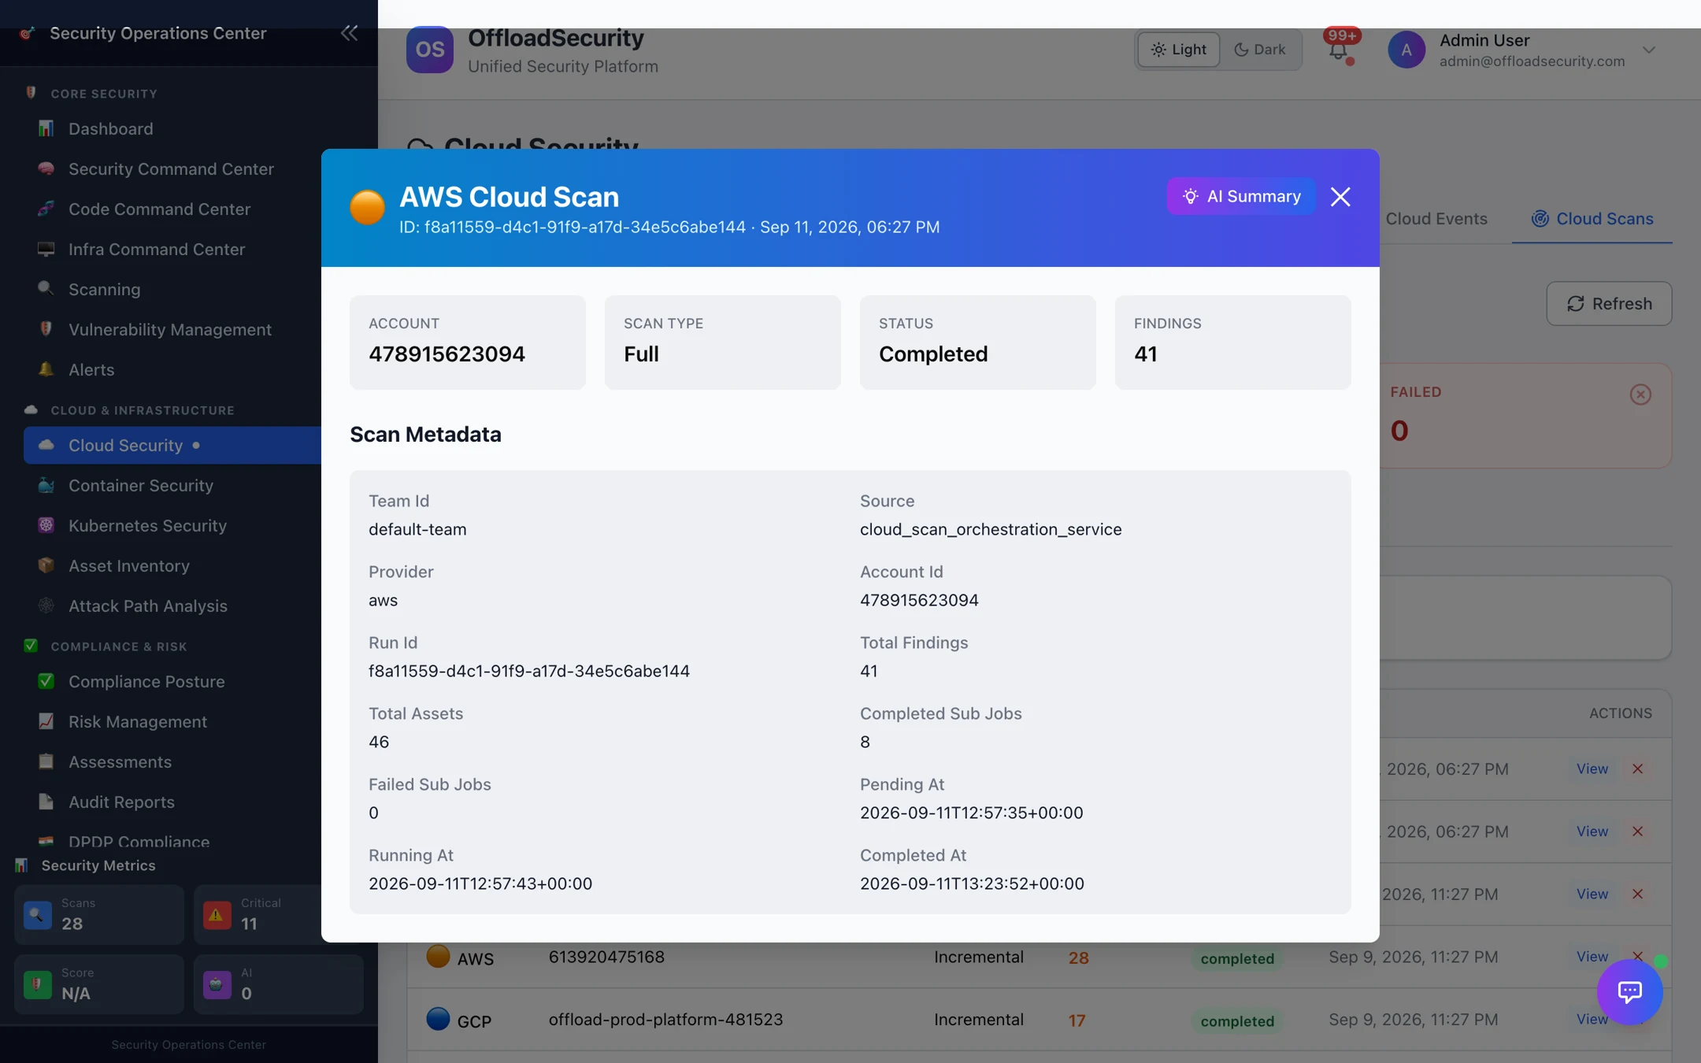The width and height of the screenshot is (1701, 1063).
Task: Switch to Light theme
Action: (1179, 50)
